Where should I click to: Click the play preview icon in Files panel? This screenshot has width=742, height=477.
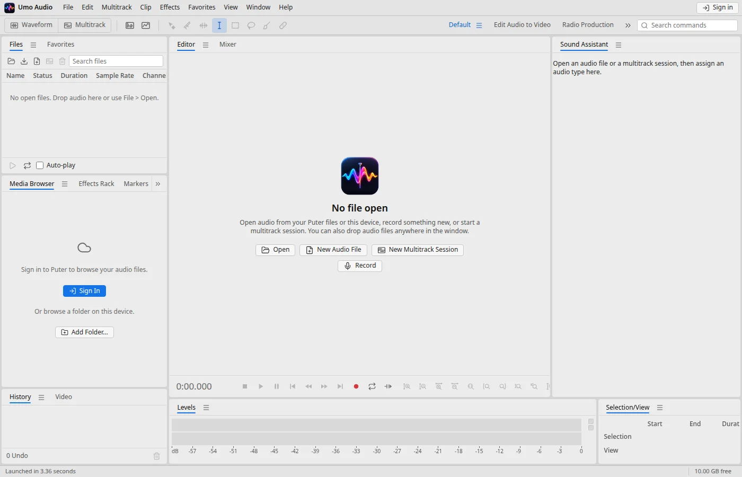[13, 165]
